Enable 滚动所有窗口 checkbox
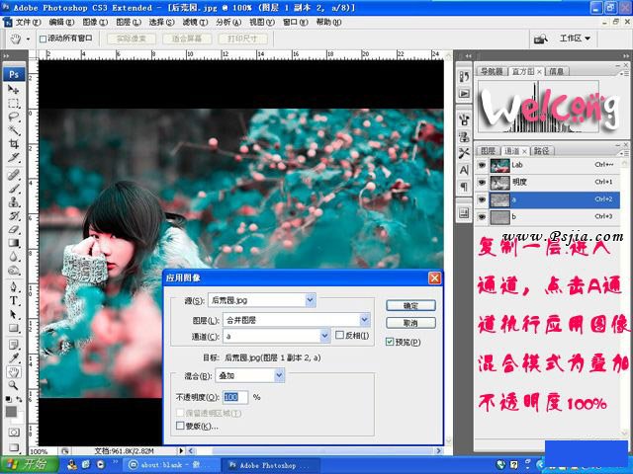 43,39
